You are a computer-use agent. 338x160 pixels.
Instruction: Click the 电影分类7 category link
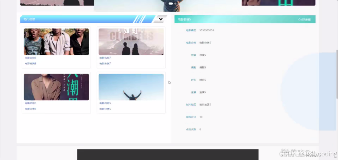pos(105,64)
